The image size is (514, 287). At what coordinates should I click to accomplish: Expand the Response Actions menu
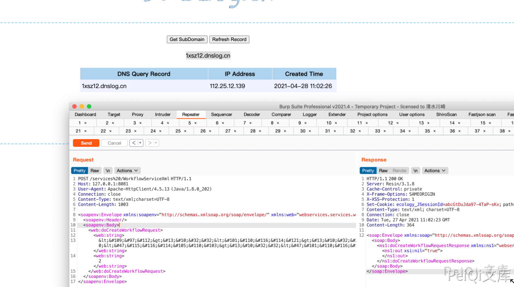coord(435,170)
